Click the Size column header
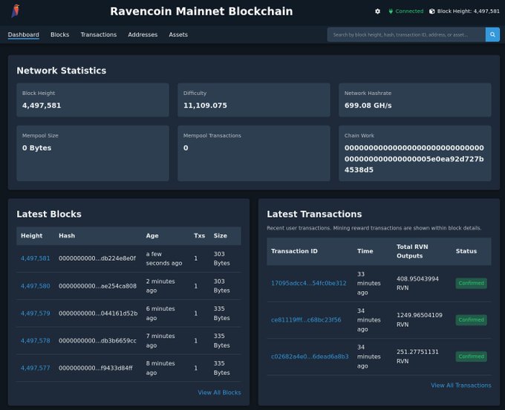This screenshot has width=505, height=410. point(221,235)
